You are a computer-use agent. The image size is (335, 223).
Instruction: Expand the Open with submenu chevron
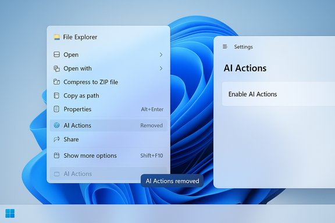pyautogui.click(x=161, y=69)
